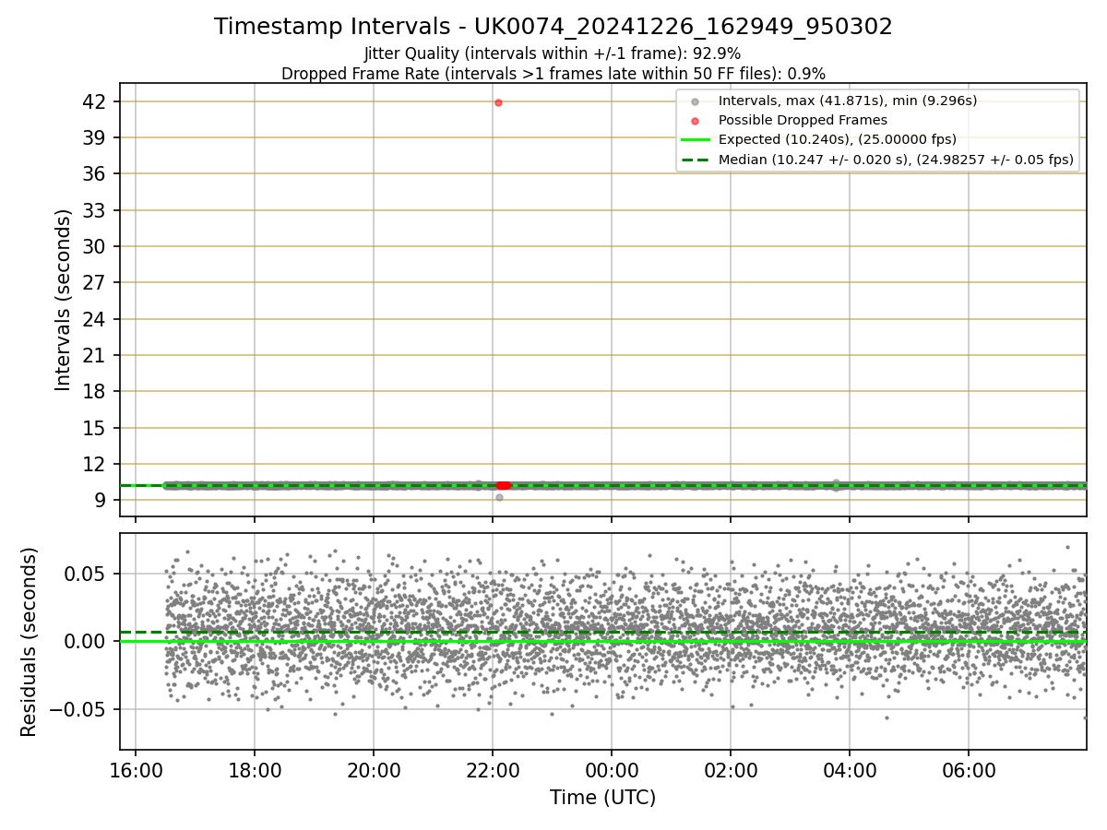Image resolution: width=1107 pixels, height=830 pixels.
Task: Click y-axis tick label 27
Action: [94, 282]
